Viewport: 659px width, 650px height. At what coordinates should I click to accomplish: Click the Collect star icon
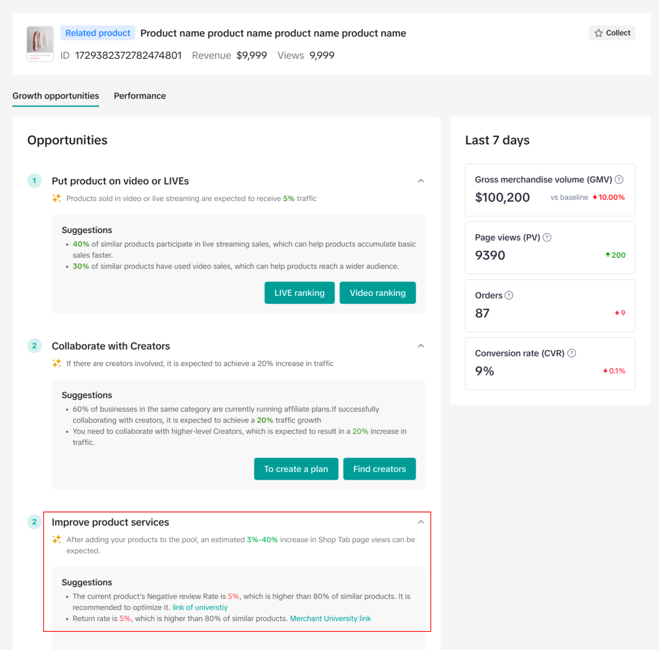598,33
